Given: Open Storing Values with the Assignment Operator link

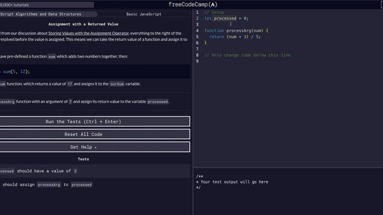Looking at the screenshot, I should point(89,33).
